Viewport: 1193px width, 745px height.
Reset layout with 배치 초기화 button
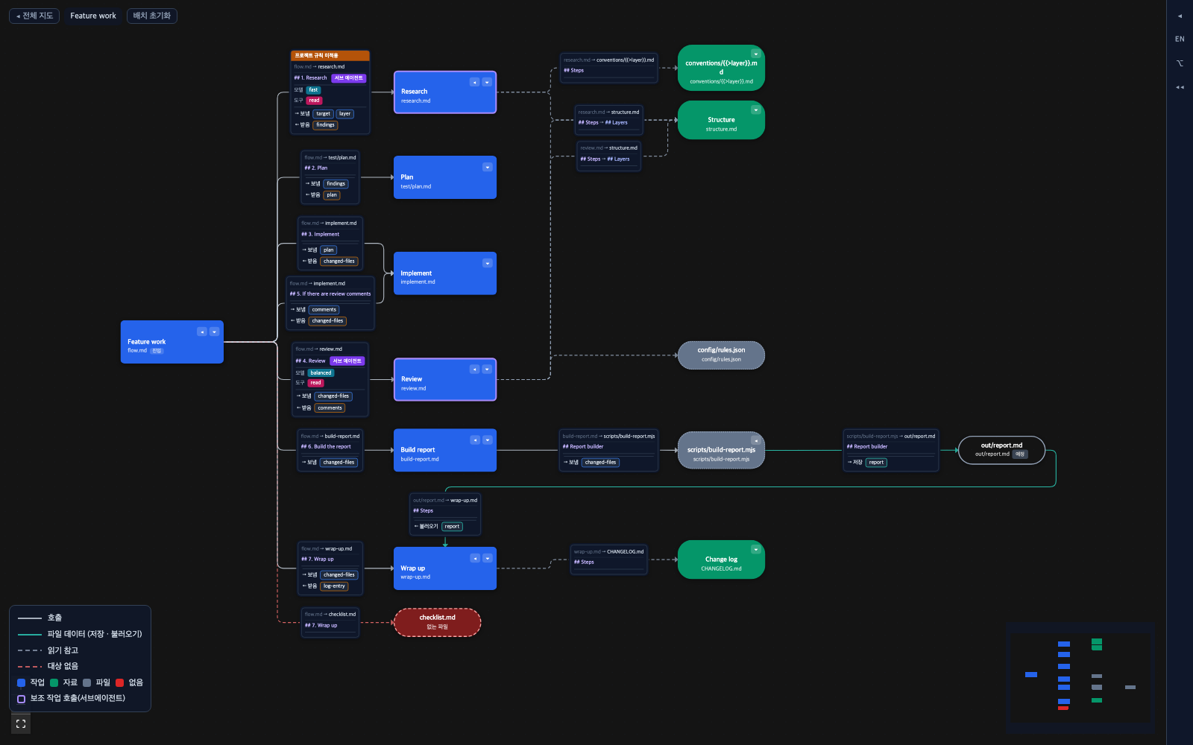tap(152, 16)
